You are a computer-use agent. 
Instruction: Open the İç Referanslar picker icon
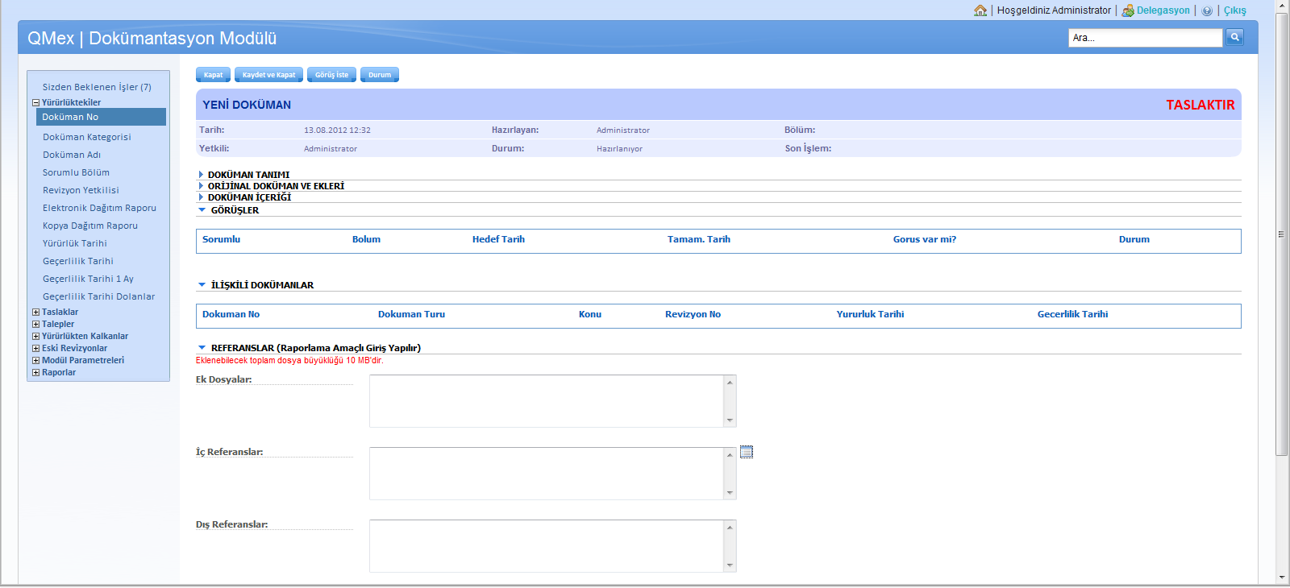coord(747,452)
